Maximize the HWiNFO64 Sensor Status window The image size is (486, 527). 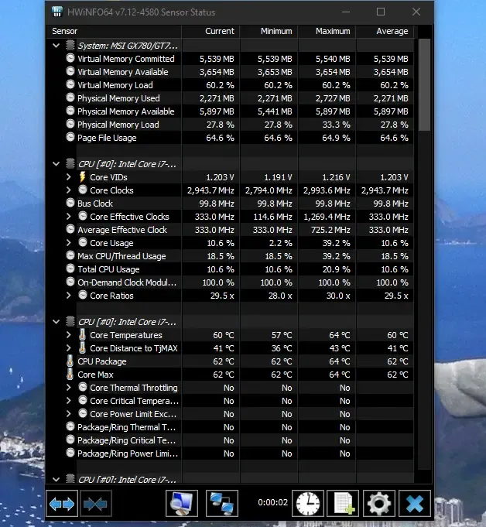coord(381,12)
